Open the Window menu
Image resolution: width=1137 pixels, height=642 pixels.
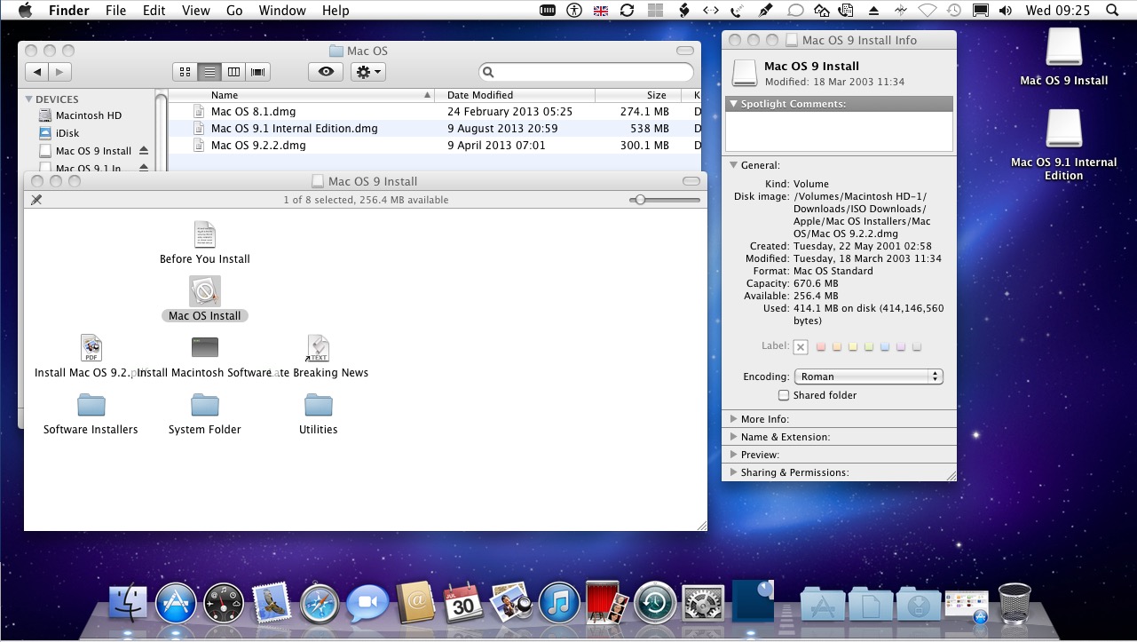point(282,11)
